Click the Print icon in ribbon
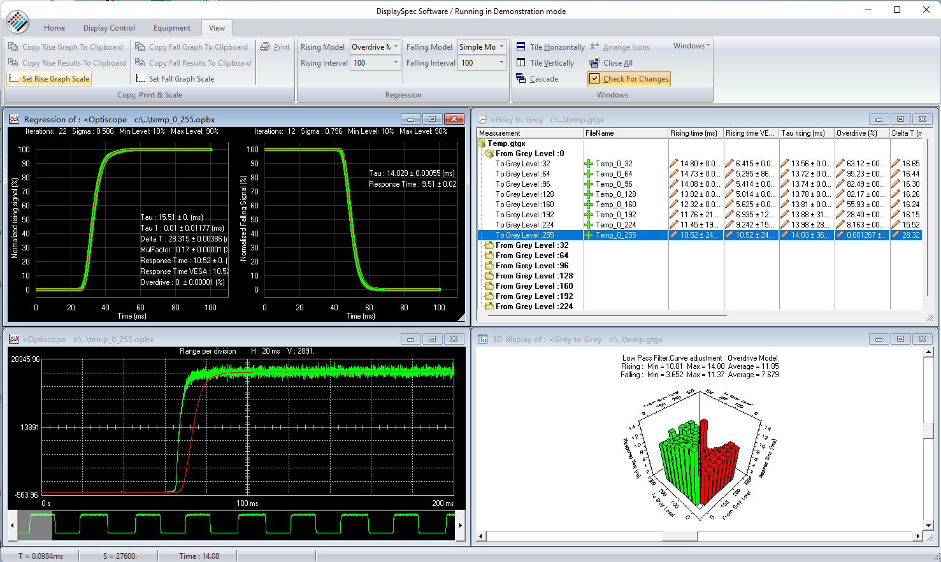 pos(266,47)
